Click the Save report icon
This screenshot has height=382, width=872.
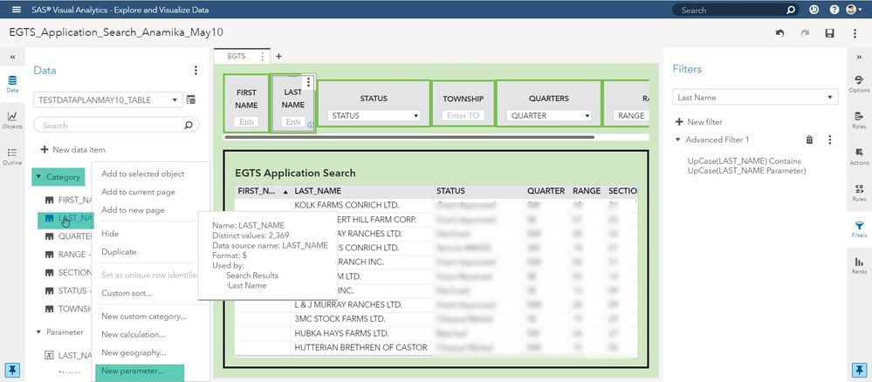(829, 33)
